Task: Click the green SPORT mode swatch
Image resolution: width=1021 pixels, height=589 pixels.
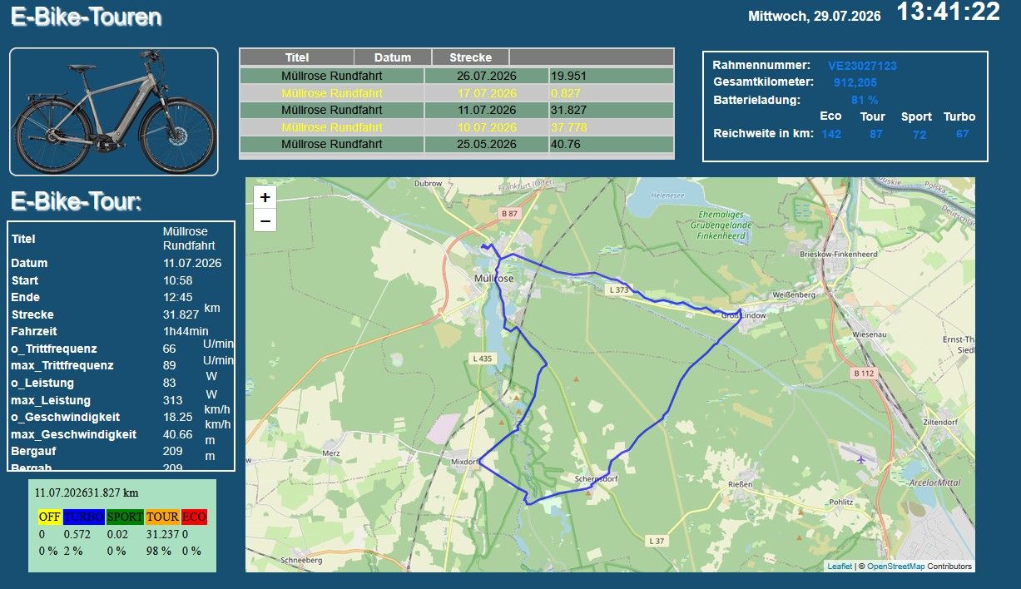Action: (125, 517)
